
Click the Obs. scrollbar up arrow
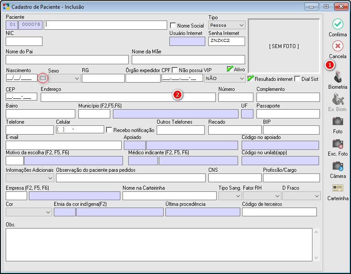click(316, 232)
